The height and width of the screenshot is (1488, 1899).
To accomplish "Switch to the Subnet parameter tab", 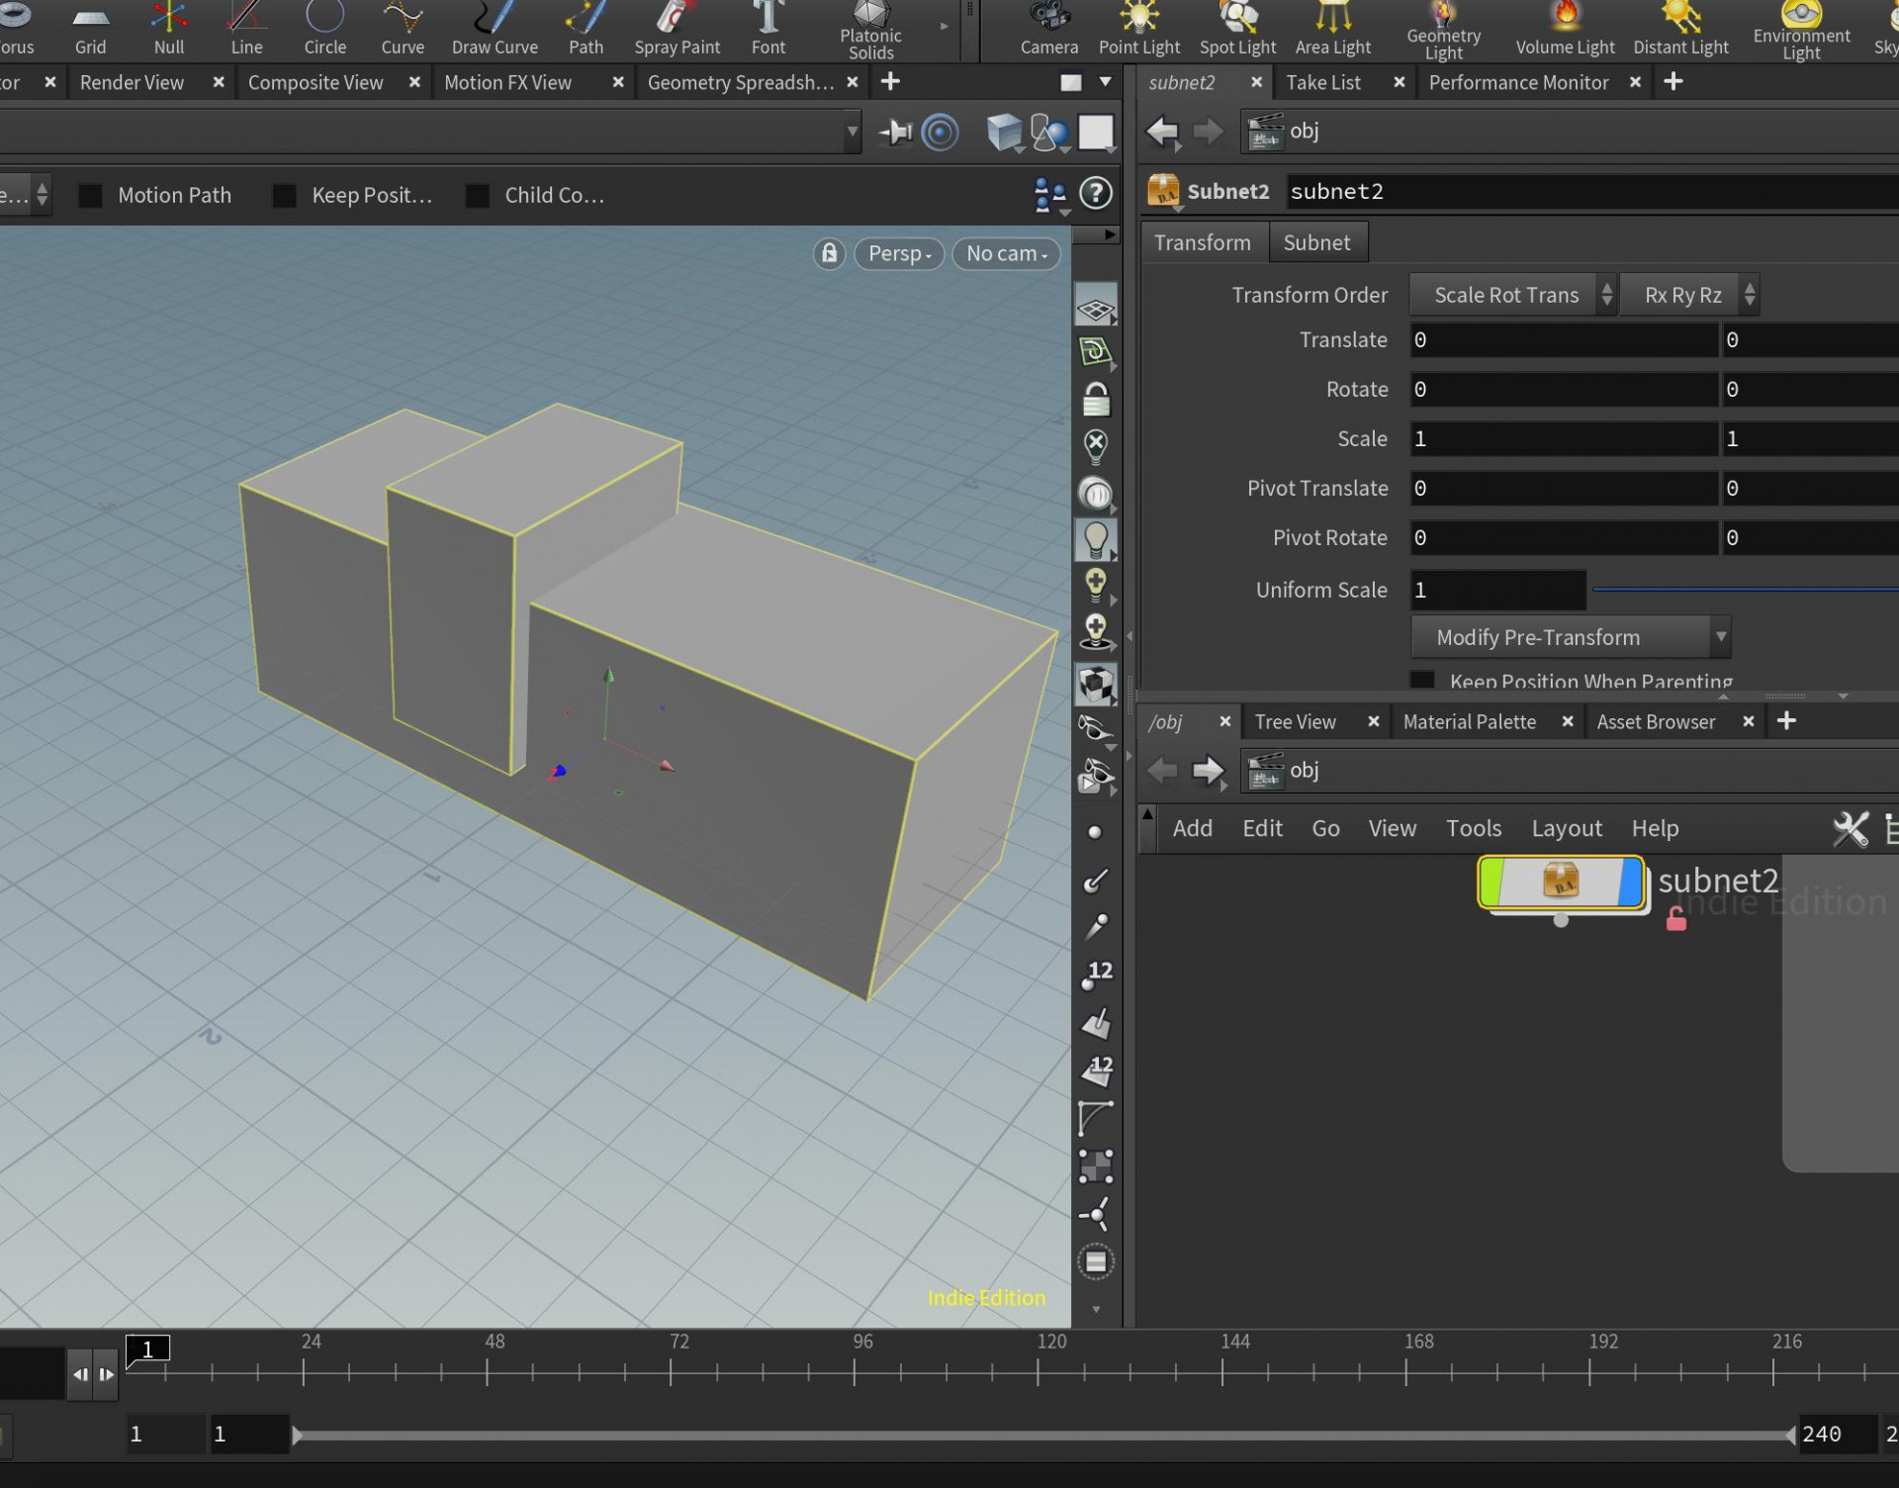I will (1315, 242).
